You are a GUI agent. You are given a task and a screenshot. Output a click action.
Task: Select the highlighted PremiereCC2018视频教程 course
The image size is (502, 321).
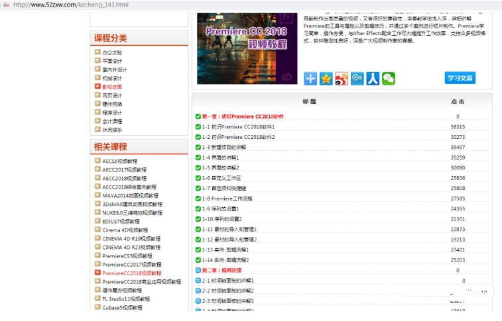(132, 273)
